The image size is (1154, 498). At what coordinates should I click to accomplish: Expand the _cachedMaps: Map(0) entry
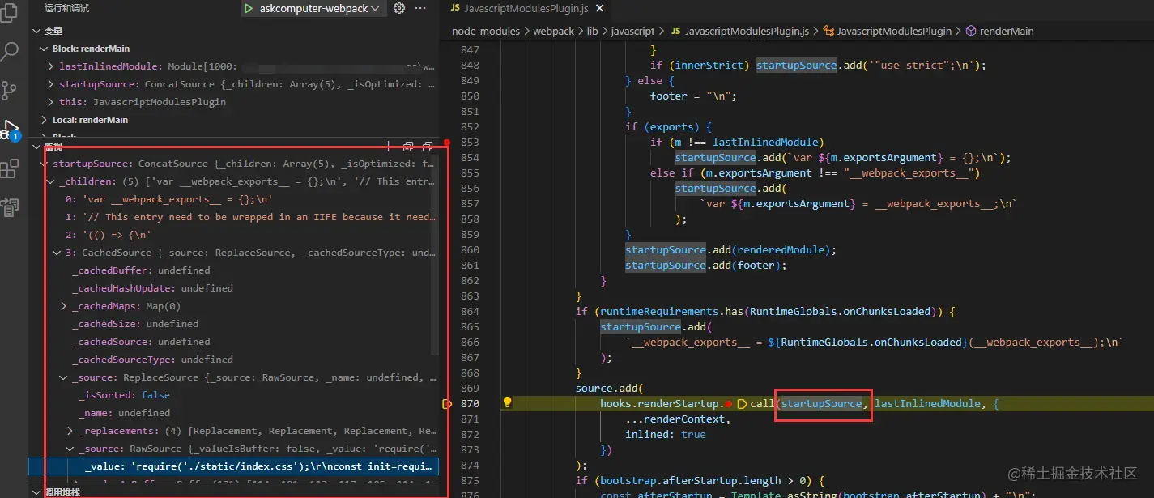[63, 306]
